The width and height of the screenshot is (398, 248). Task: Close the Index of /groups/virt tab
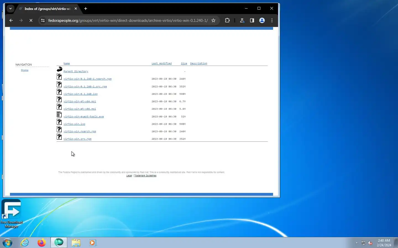point(76,9)
